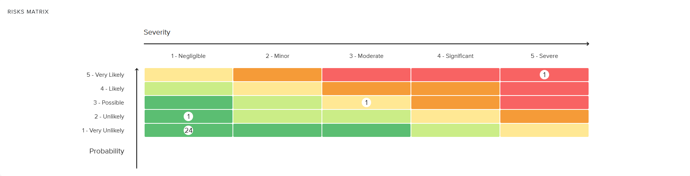Open the risk count in Possible / Moderate cell
The width and height of the screenshot is (690, 176).
click(366, 103)
